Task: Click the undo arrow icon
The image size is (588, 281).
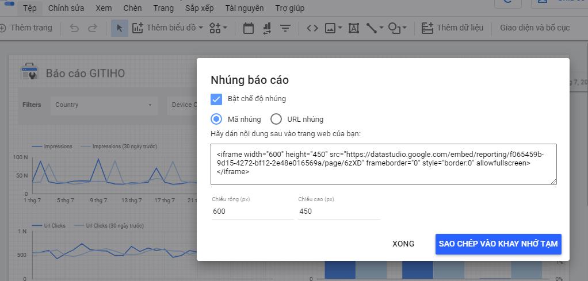Action: pos(74,28)
